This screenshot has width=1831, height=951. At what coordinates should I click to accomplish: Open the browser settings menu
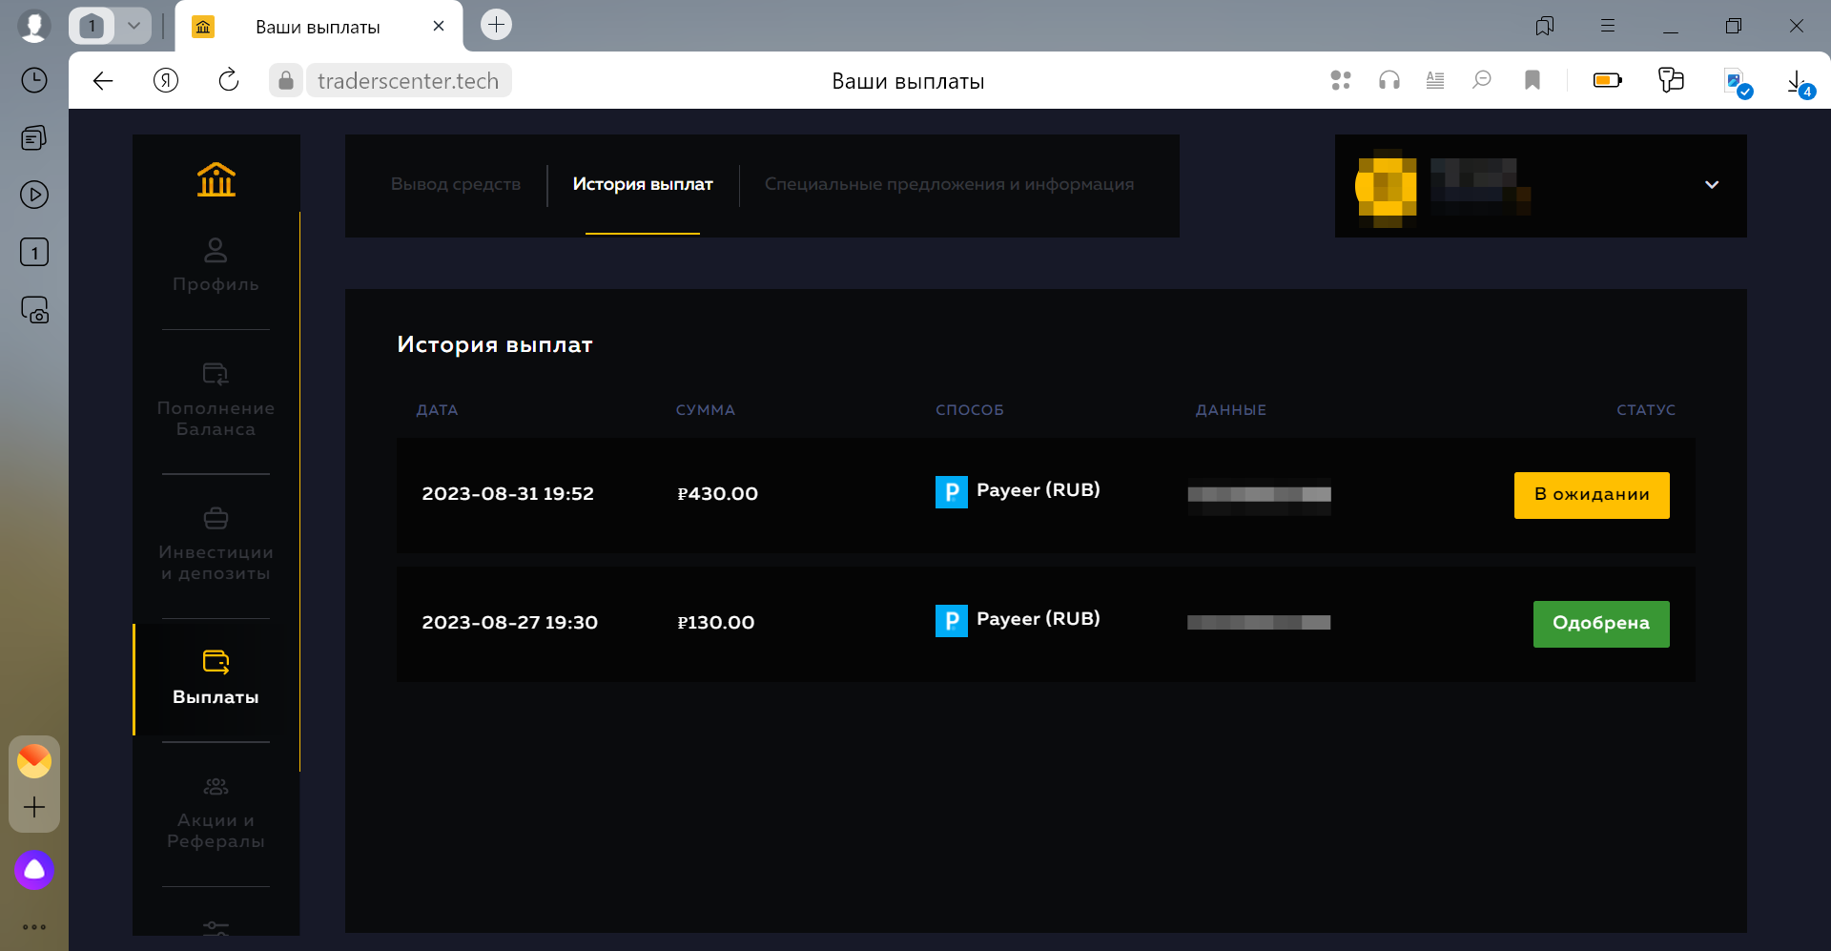[1608, 26]
